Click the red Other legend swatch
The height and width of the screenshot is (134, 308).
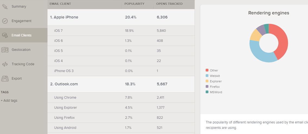(x=207, y=70)
